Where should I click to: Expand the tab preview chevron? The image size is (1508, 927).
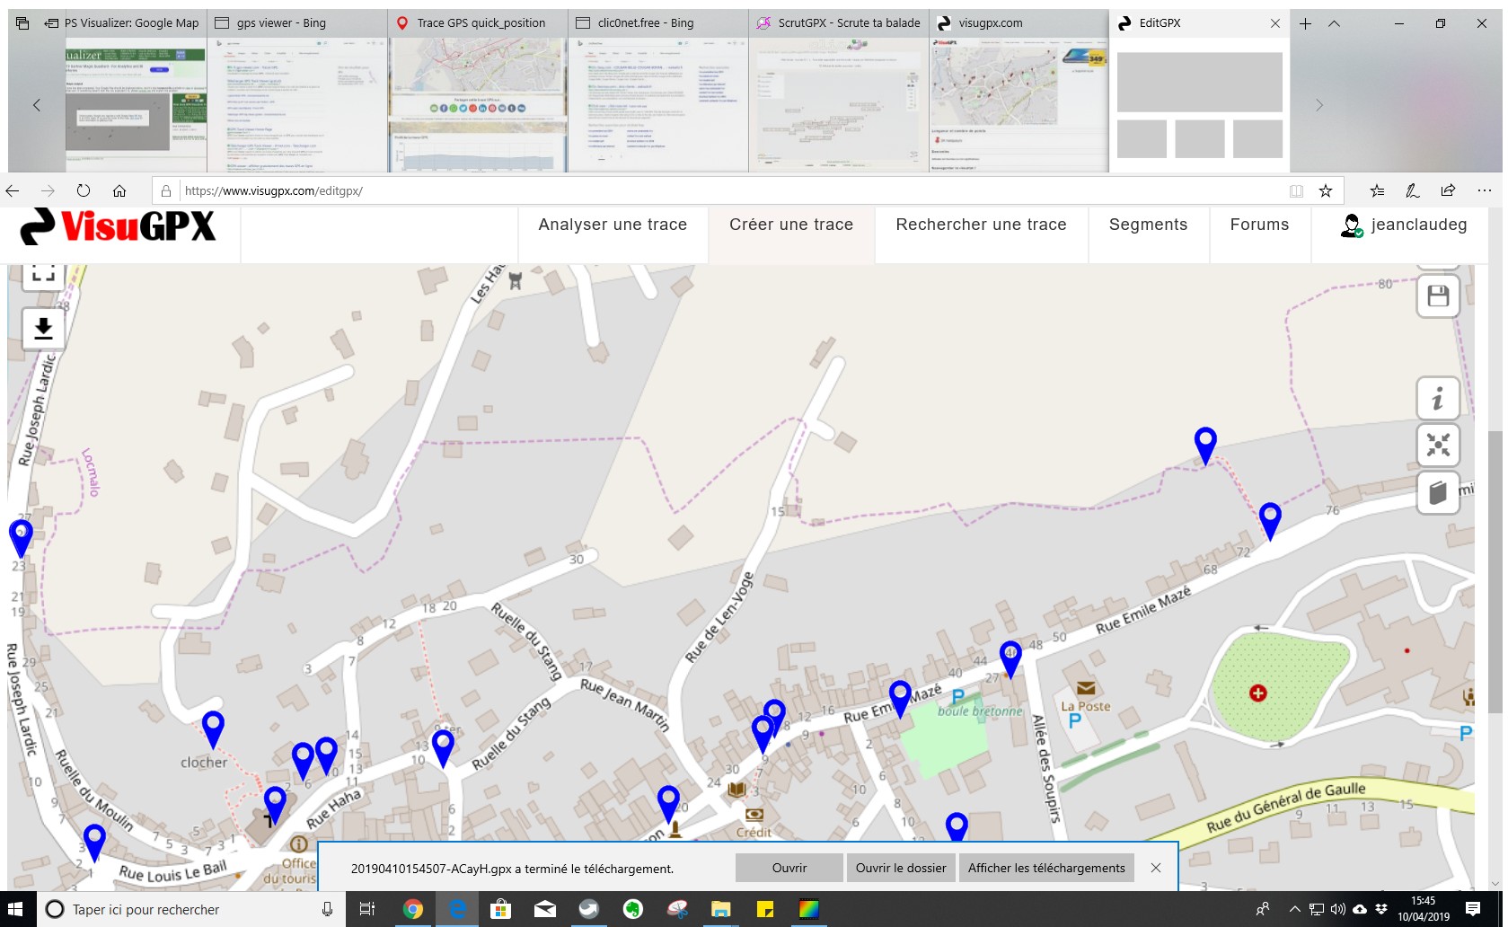[x=1334, y=23]
